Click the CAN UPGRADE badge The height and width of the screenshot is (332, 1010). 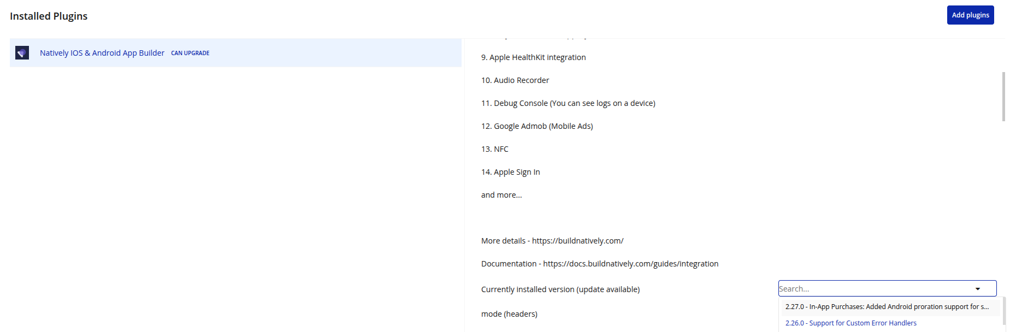pos(190,53)
